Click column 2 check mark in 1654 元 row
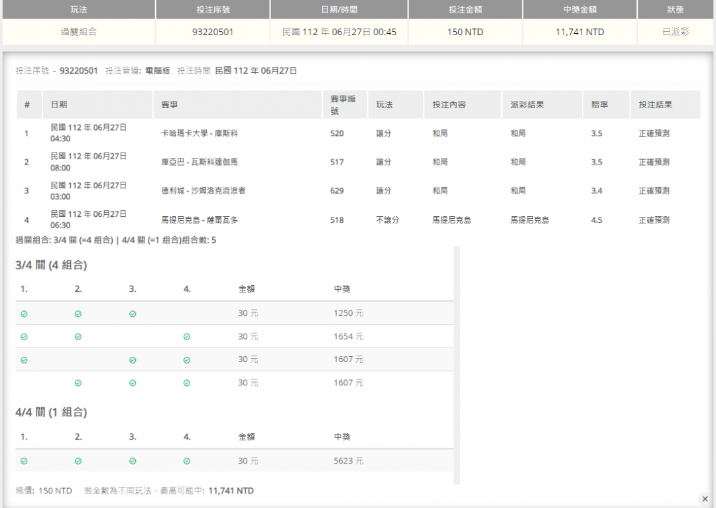 point(78,337)
